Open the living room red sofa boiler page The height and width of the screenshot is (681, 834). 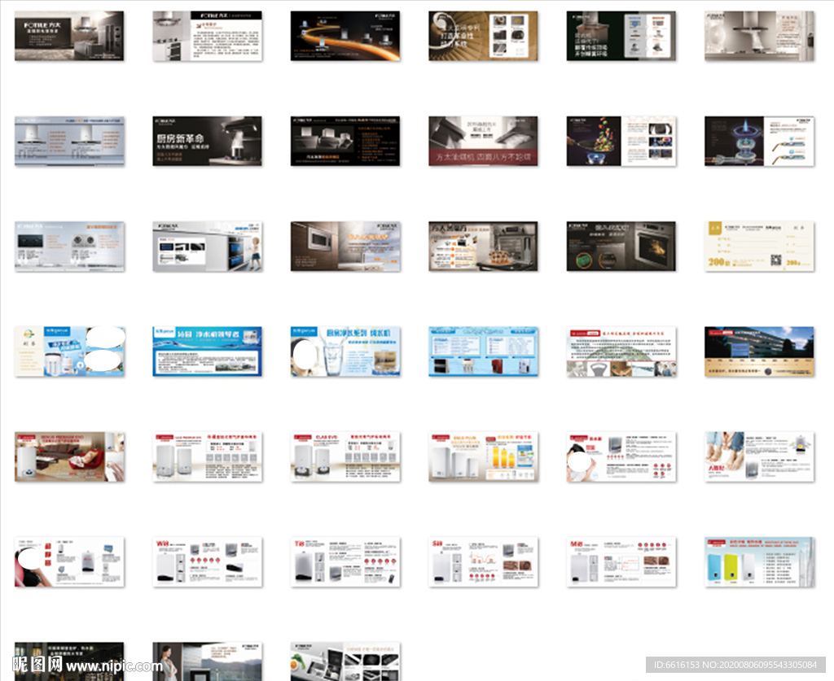click(69, 456)
